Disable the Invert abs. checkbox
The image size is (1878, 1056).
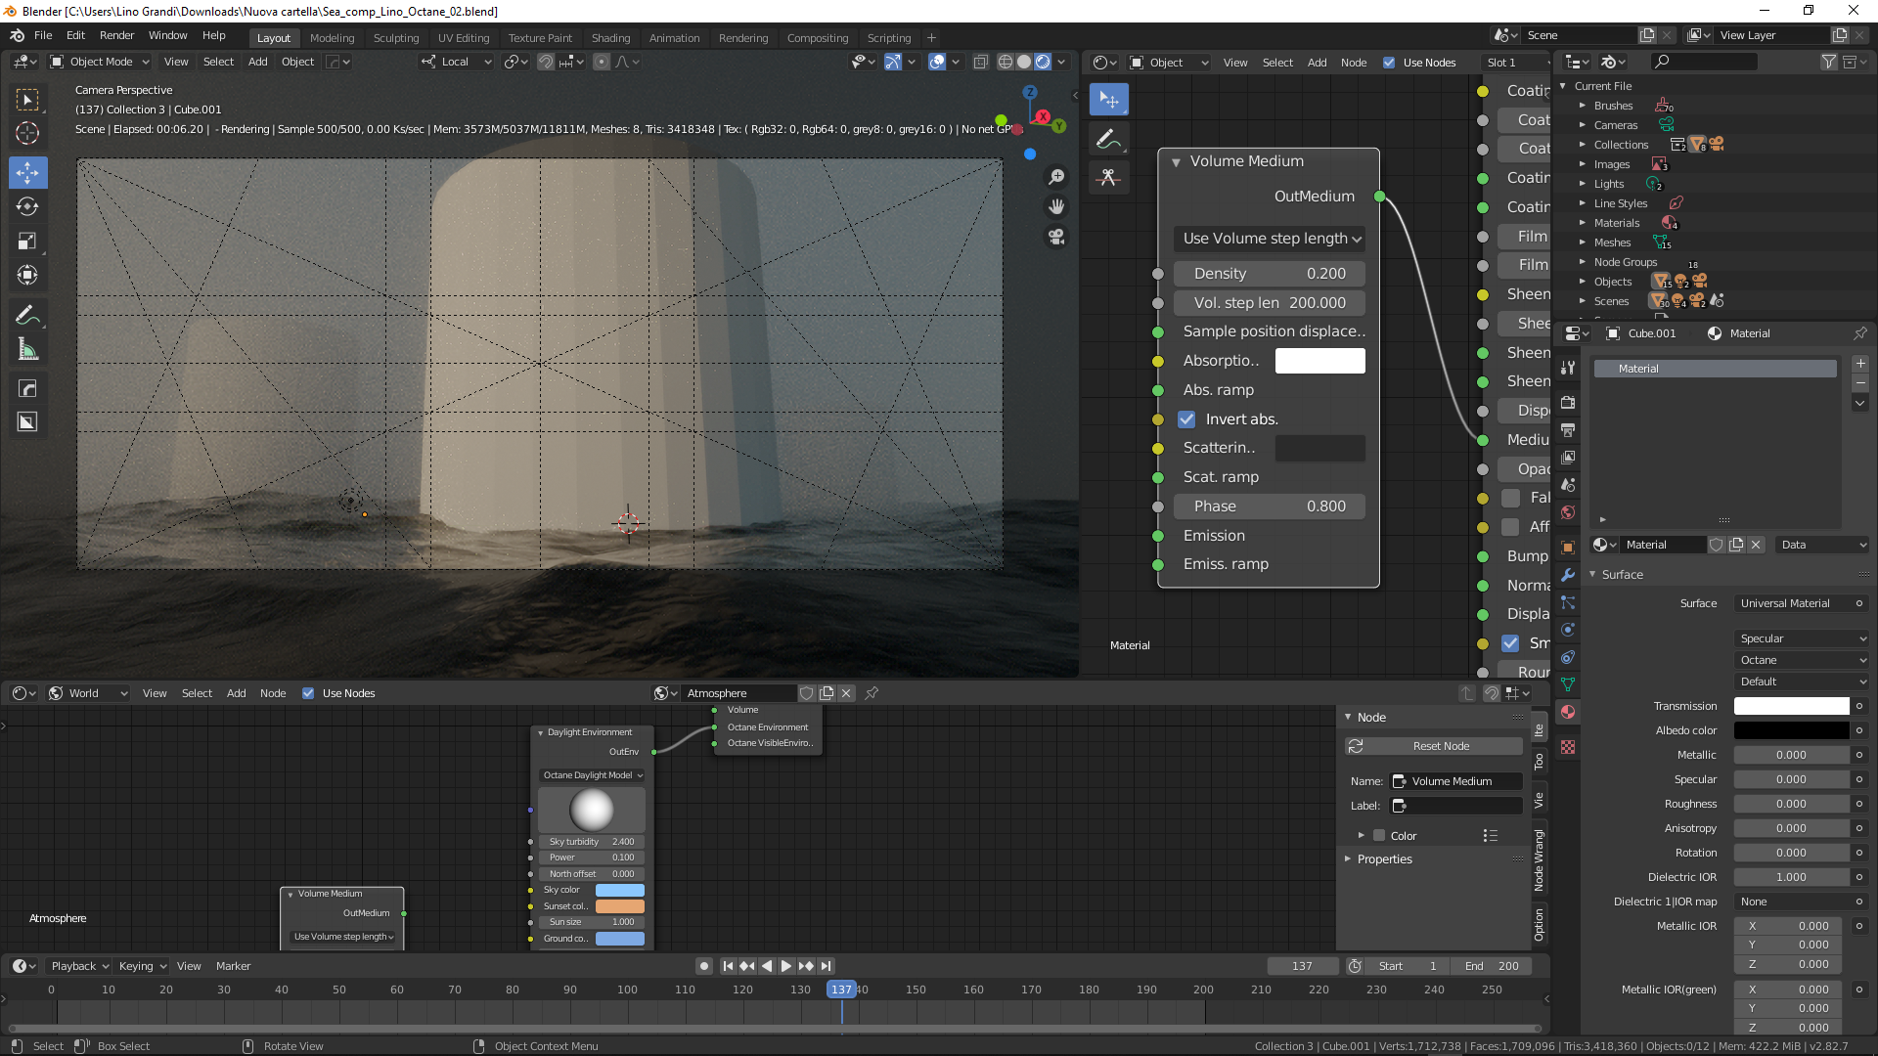tap(1186, 419)
